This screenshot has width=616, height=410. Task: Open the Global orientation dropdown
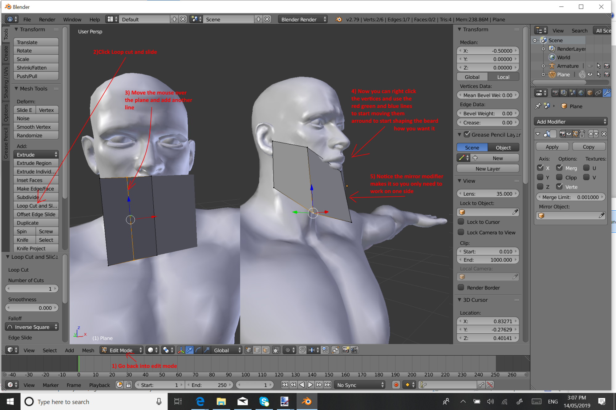(226, 350)
